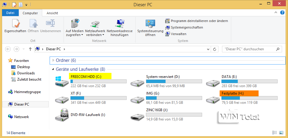The height and width of the screenshot is (138, 288).
Task: Open Systemsteuerung öffnen icon
Action: [150, 23]
